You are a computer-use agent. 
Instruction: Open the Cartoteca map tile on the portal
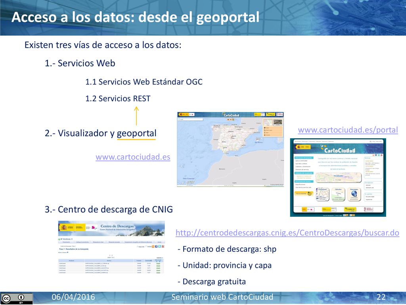pos(323,194)
